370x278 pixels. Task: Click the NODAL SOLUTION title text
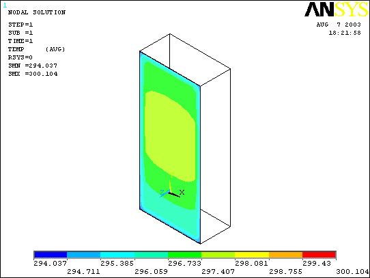37,12
